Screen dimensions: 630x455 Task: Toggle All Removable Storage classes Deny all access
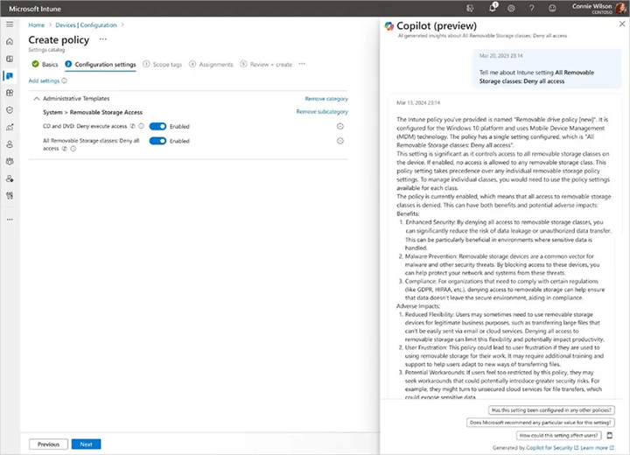point(157,141)
